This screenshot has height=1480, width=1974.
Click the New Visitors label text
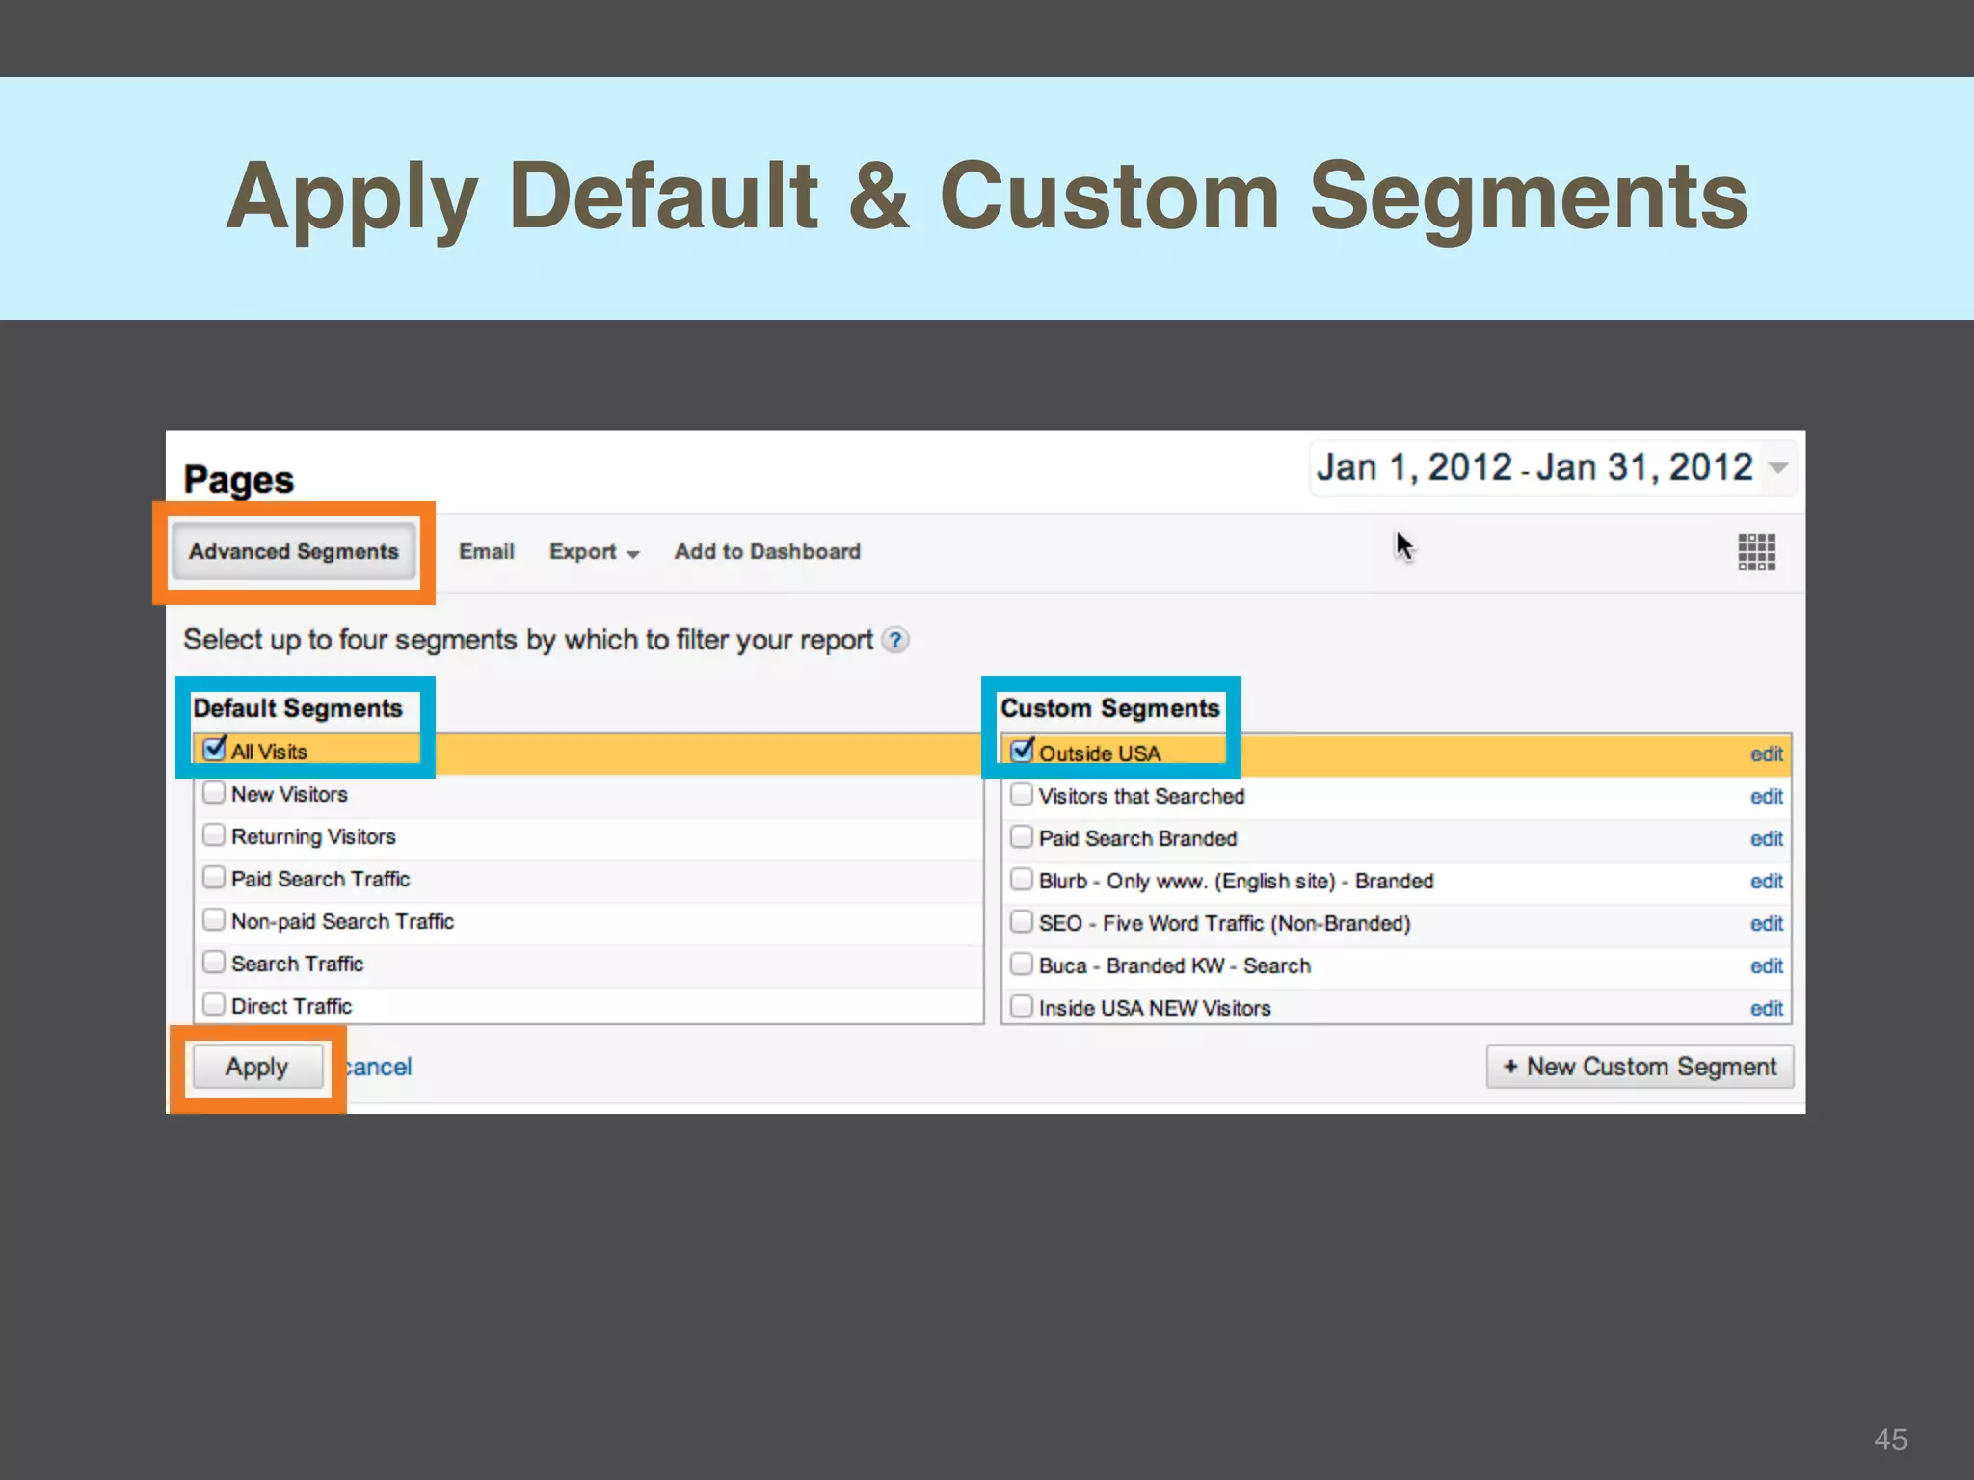tap(289, 794)
